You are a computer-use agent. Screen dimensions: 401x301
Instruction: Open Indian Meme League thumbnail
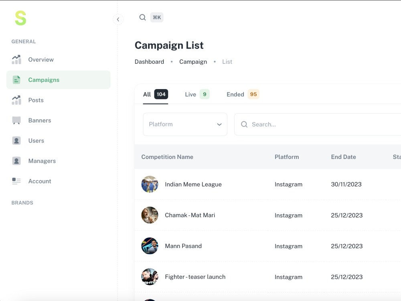pyautogui.click(x=150, y=184)
